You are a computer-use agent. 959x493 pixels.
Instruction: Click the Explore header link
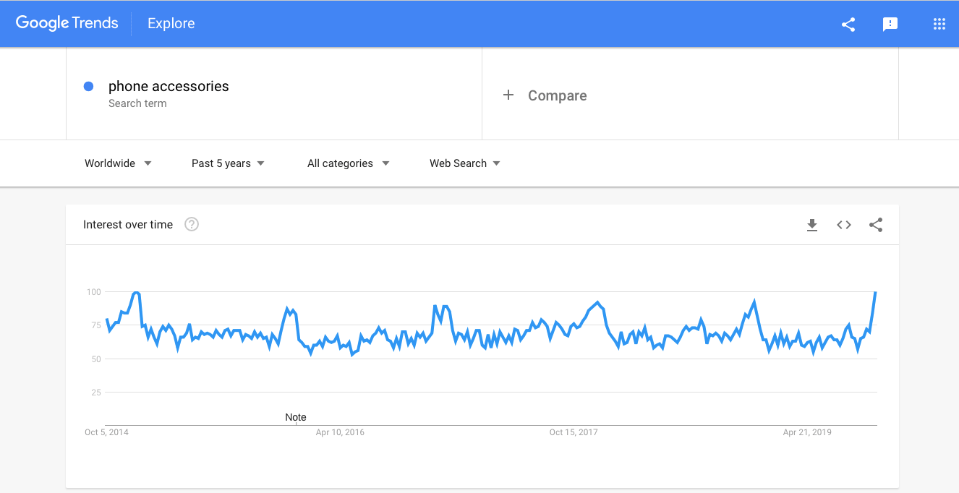click(x=171, y=24)
